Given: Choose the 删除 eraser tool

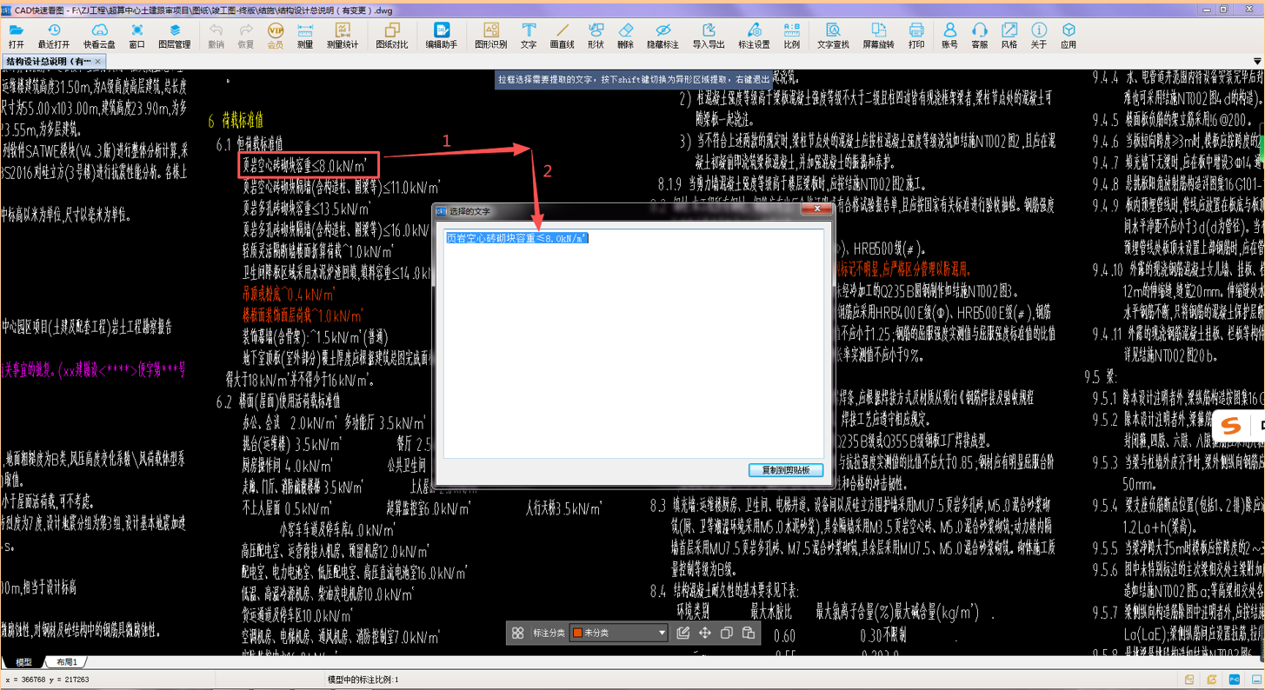Looking at the screenshot, I should click(625, 36).
